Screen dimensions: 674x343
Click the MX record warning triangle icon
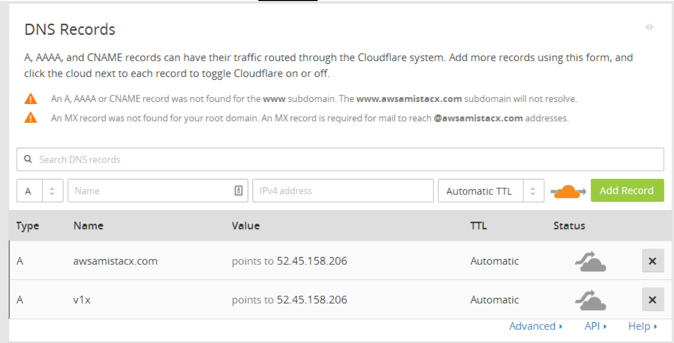[30, 118]
